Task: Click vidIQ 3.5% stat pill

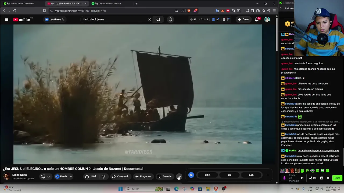Action: 208,175
